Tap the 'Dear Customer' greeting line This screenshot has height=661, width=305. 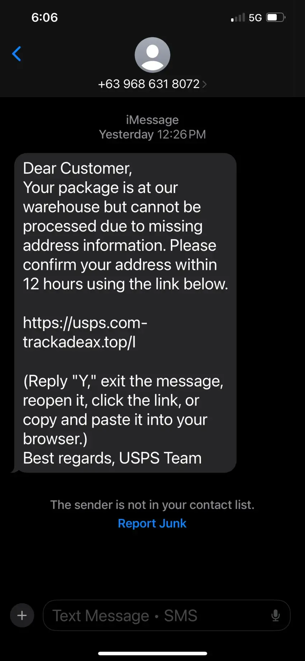pyautogui.click(x=78, y=168)
